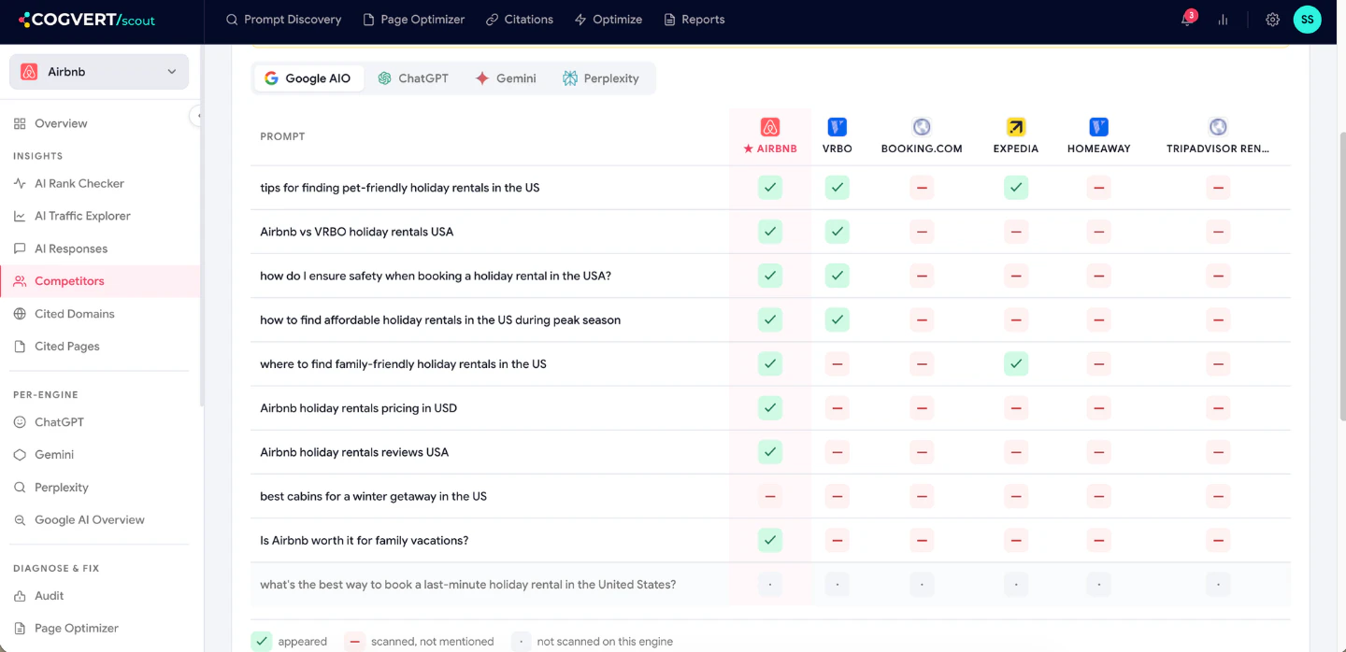Screen dimensions: 1346x652
Task: Click the Airbnb column logo icon
Action: (x=770, y=127)
